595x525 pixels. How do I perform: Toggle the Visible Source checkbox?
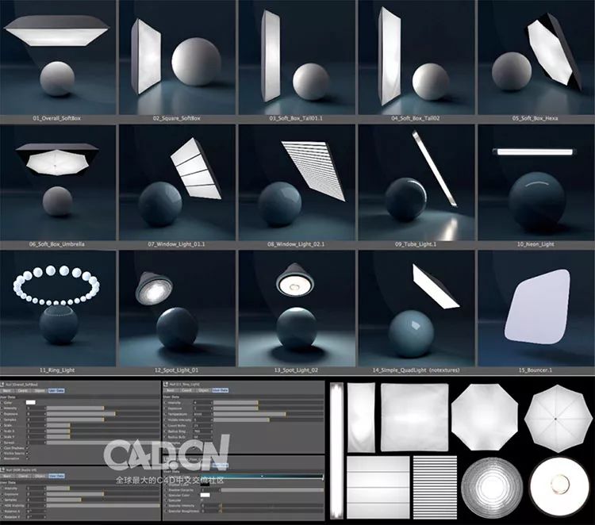[x=28, y=452]
